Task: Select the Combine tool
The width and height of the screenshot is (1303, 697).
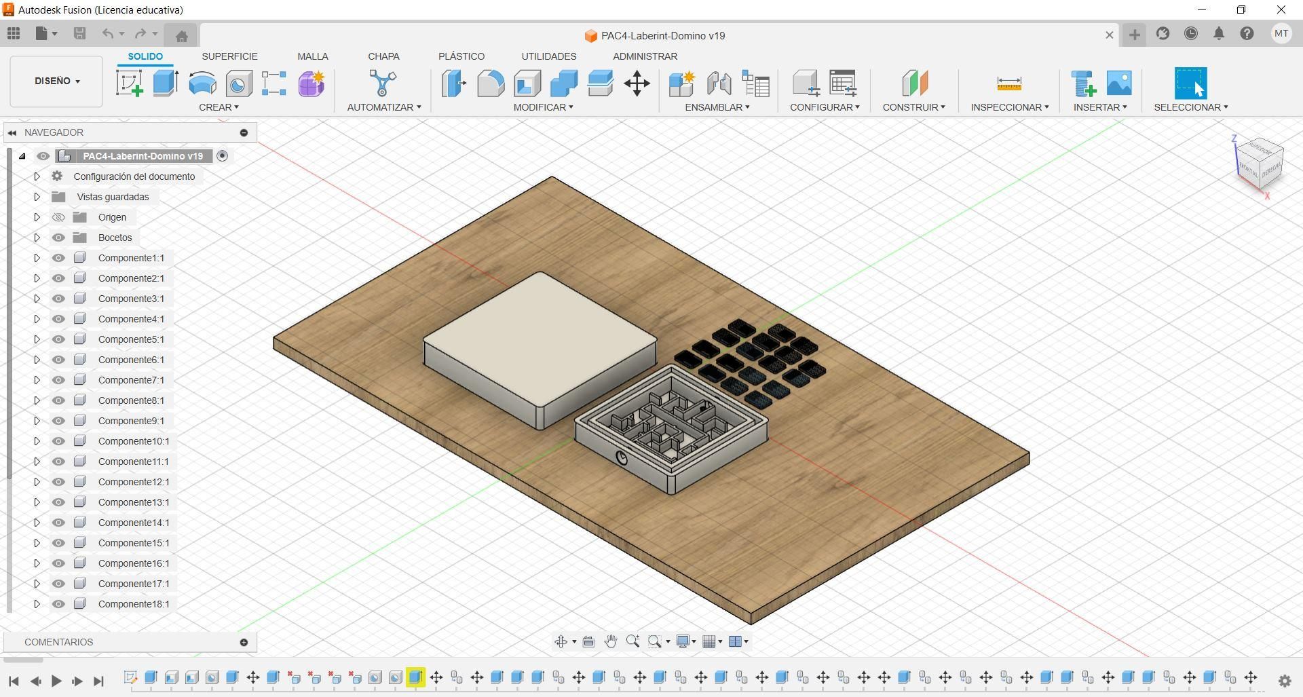Action: click(564, 83)
